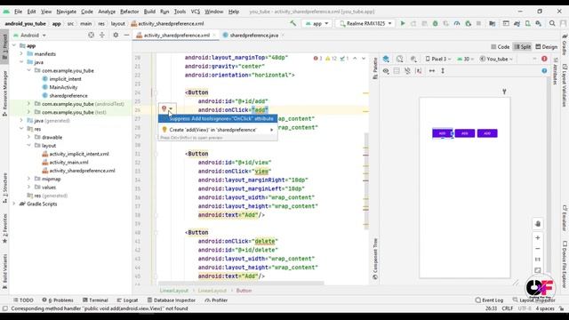Click the zoom out minus button
Image resolution: width=569 pixels, height=320 pixels.
click(537, 249)
